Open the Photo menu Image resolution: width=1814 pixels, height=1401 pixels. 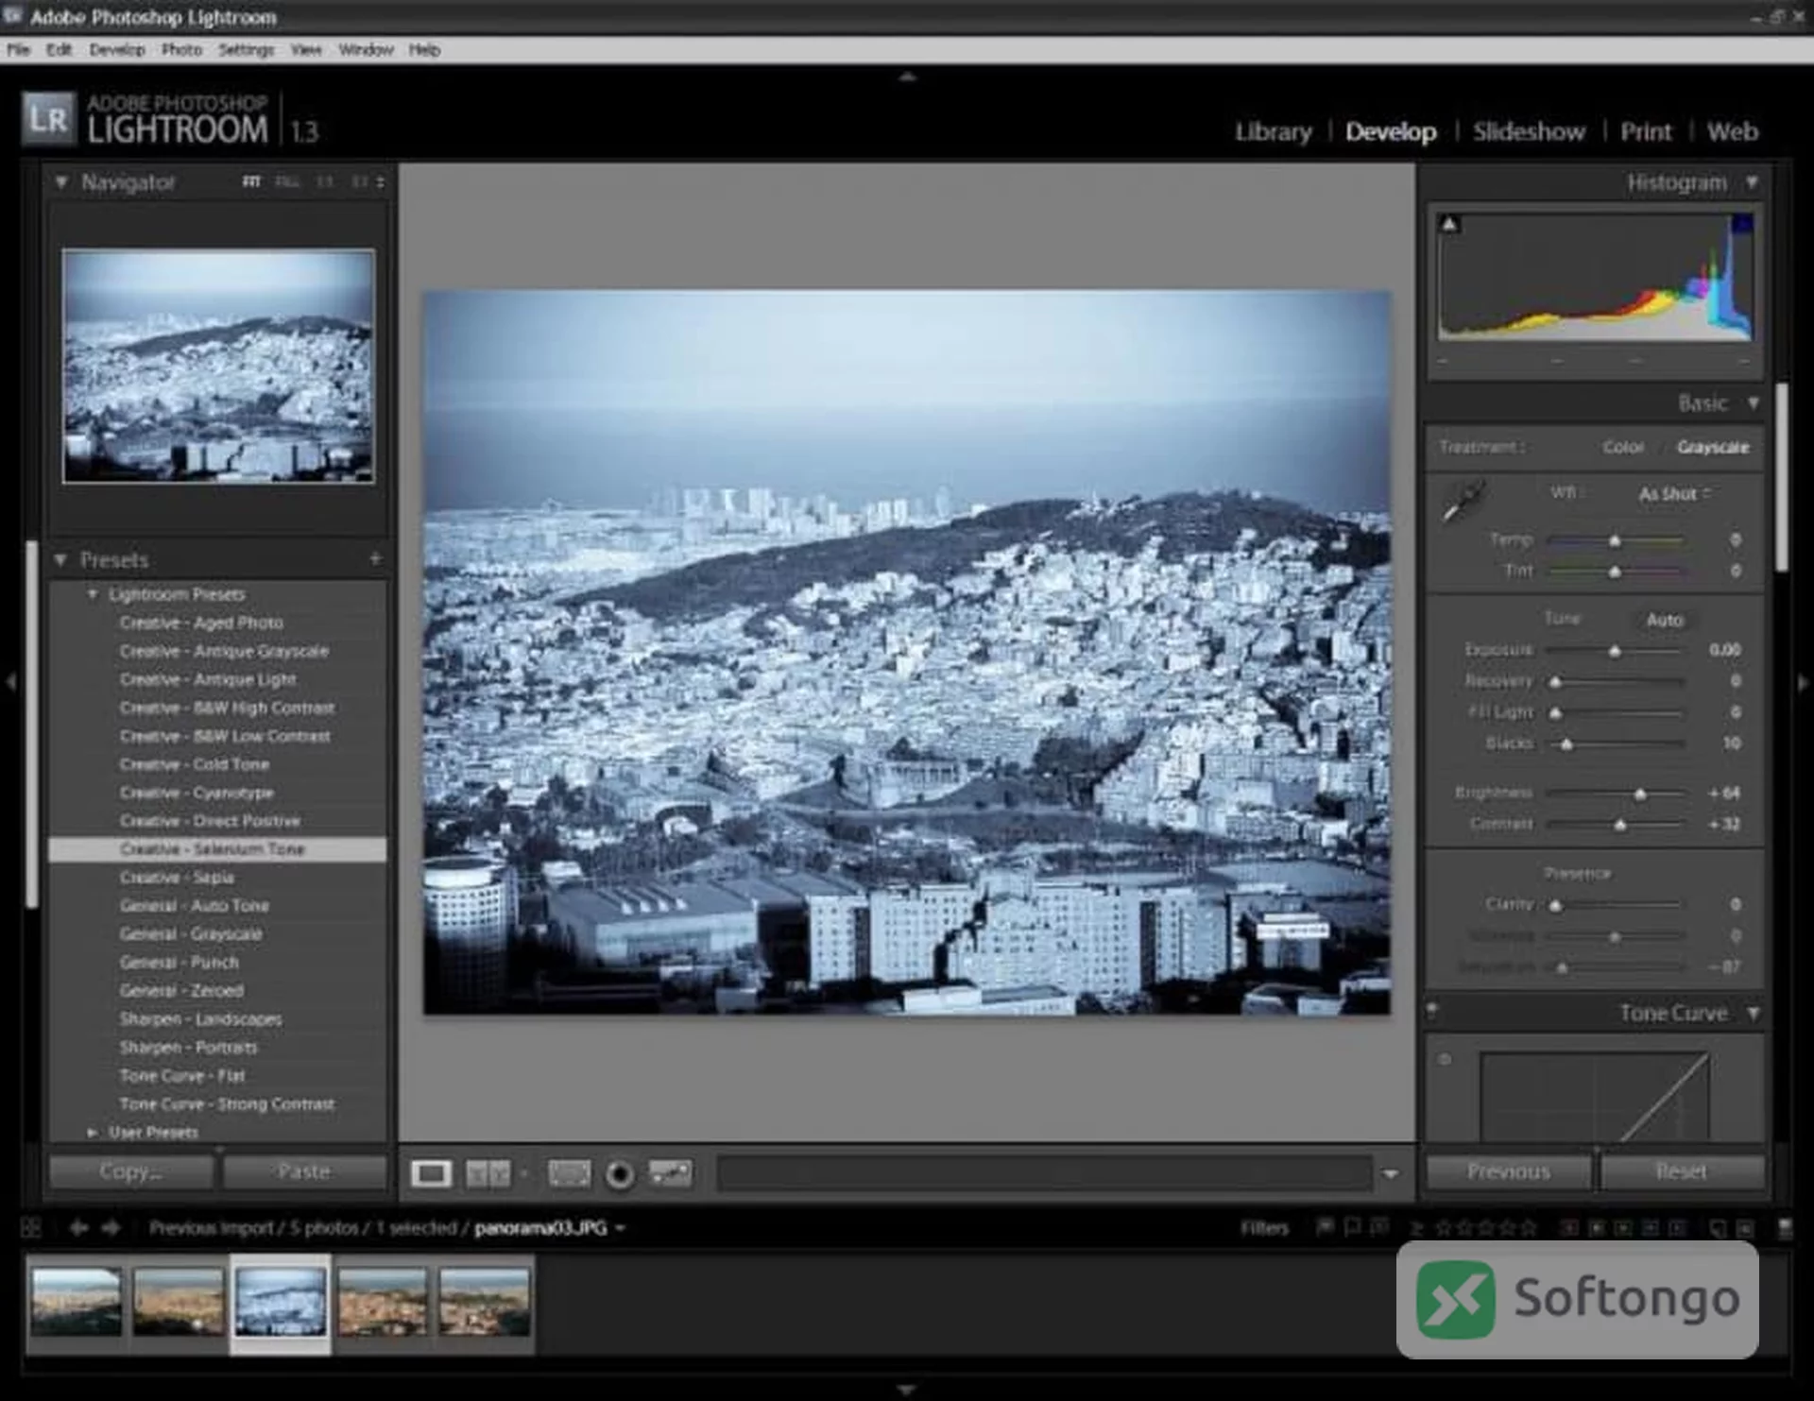pos(181,50)
